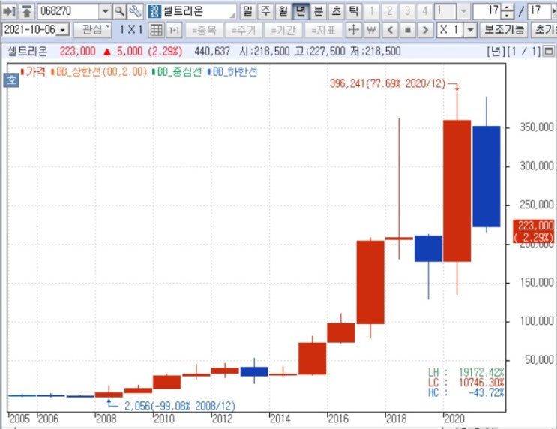Click the current price tag 223,000

point(535,232)
